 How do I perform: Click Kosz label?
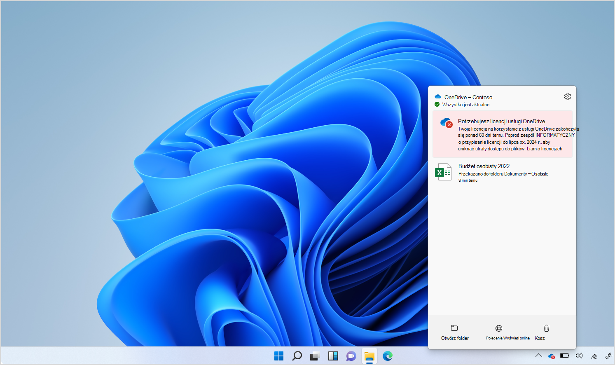(x=540, y=338)
